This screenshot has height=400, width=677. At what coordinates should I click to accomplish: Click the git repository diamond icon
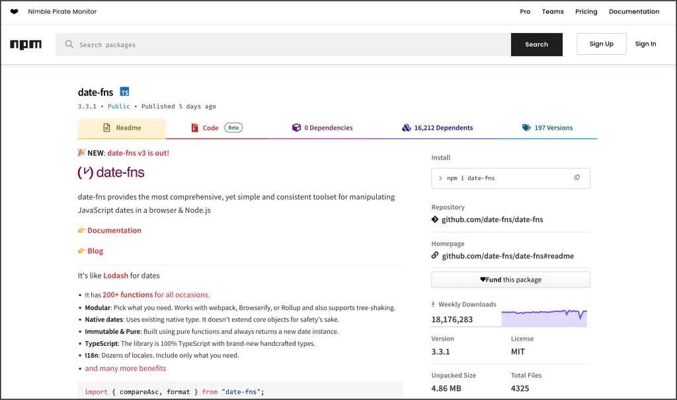(435, 220)
